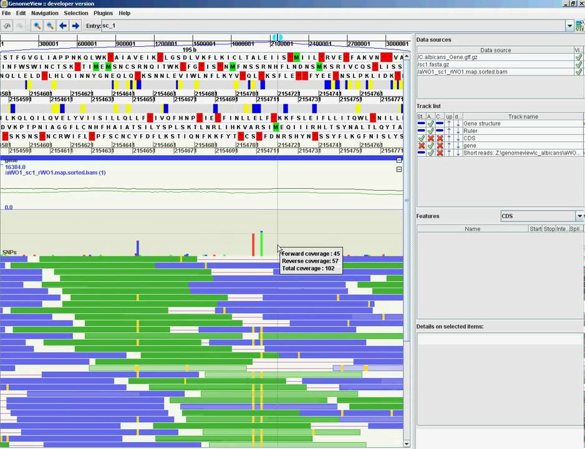Toggle the A. column for CDS track
The height and width of the screenshot is (449, 585).
coord(430,138)
